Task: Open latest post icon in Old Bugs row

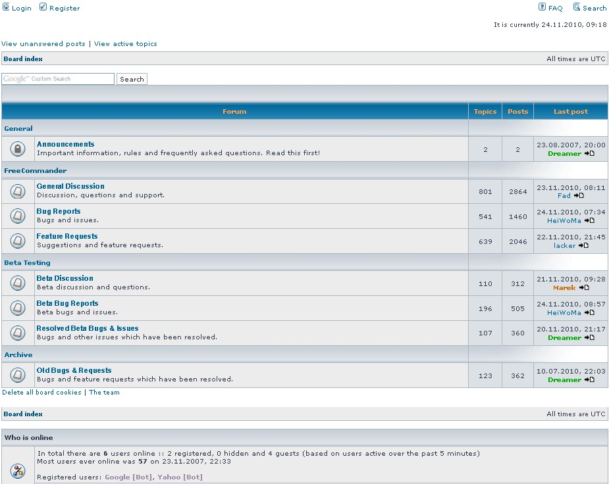Action: 590,379
